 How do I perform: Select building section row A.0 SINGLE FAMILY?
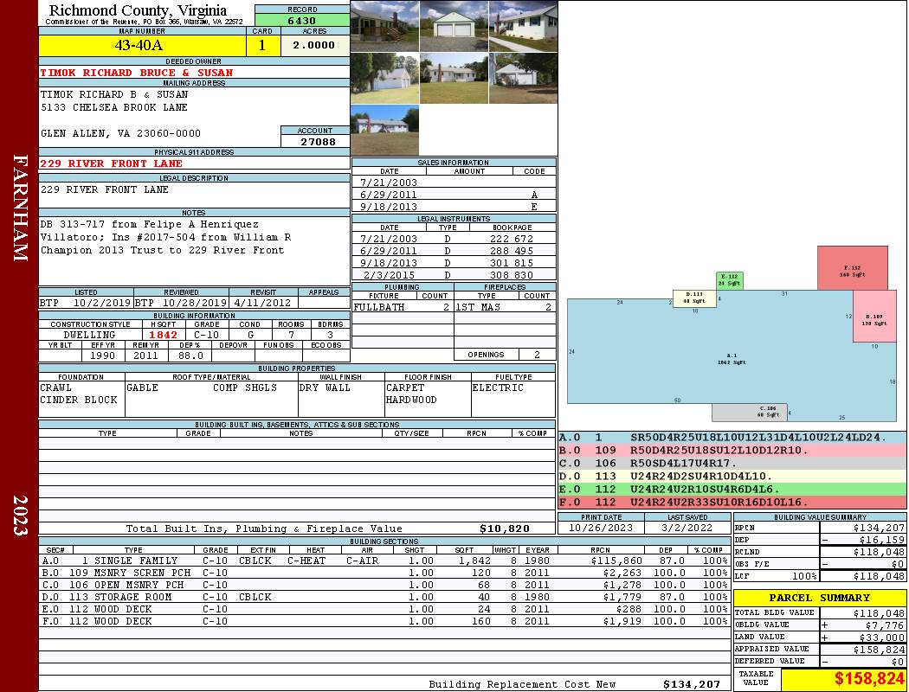point(384,561)
